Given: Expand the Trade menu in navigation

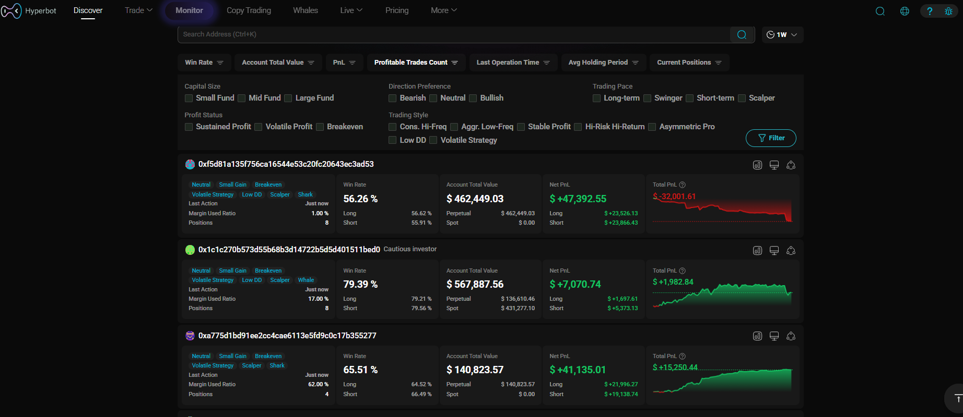Looking at the screenshot, I should pyautogui.click(x=138, y=10).
